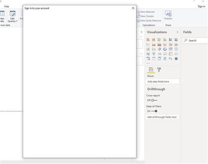Select the 100% stacked bar chart visual
Image resolution: width=208 pixels, height=164 pixels.
pyautogui.click(x=170, y=39)
